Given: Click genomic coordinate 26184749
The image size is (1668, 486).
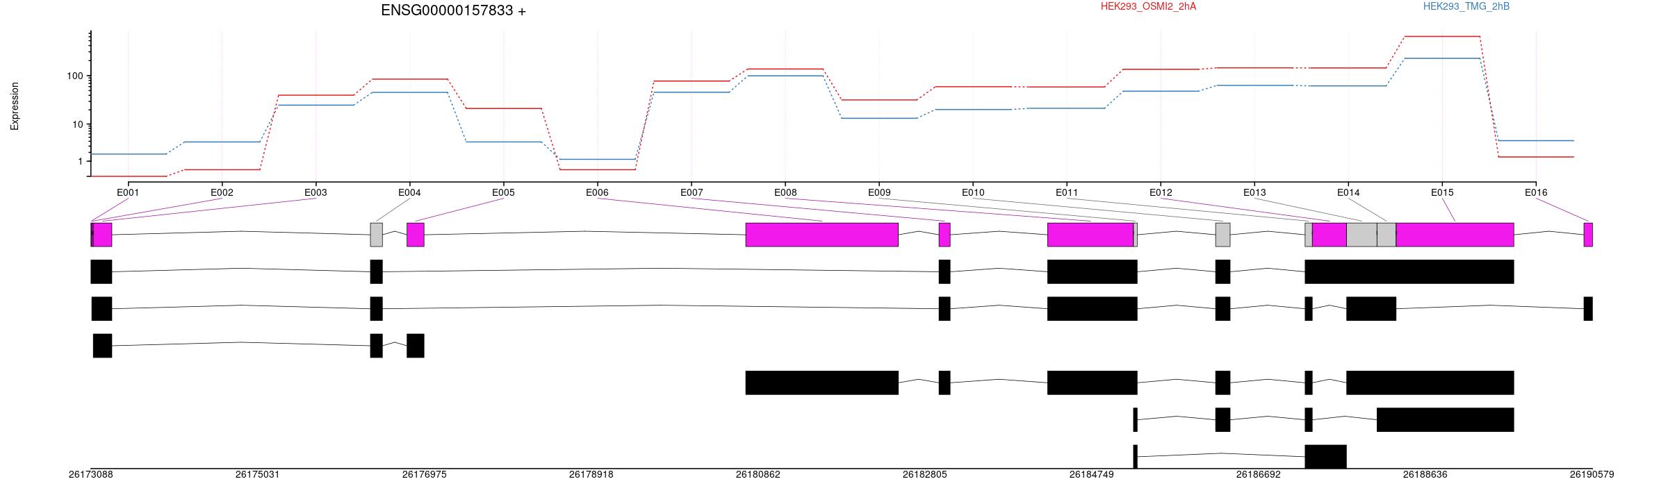Looking at the screenshot, I should click(x=1091, y=475).
